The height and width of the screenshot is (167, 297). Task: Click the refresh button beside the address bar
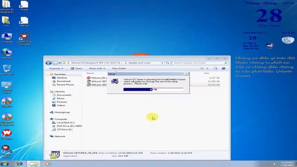point(168,63)
